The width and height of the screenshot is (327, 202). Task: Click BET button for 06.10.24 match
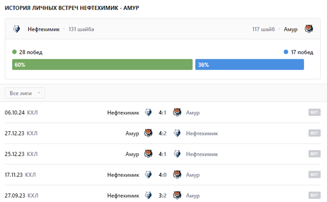314,112
